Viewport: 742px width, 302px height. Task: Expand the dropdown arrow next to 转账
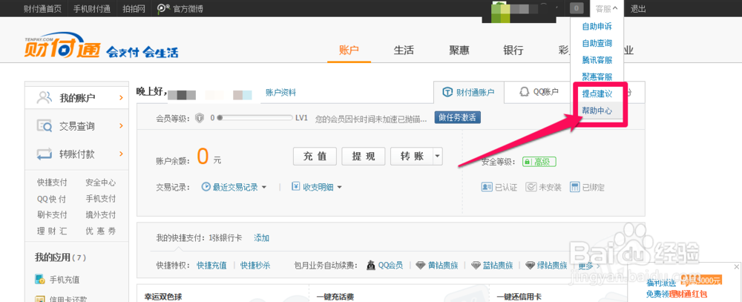pyautogui.click(x=436, y=157)
